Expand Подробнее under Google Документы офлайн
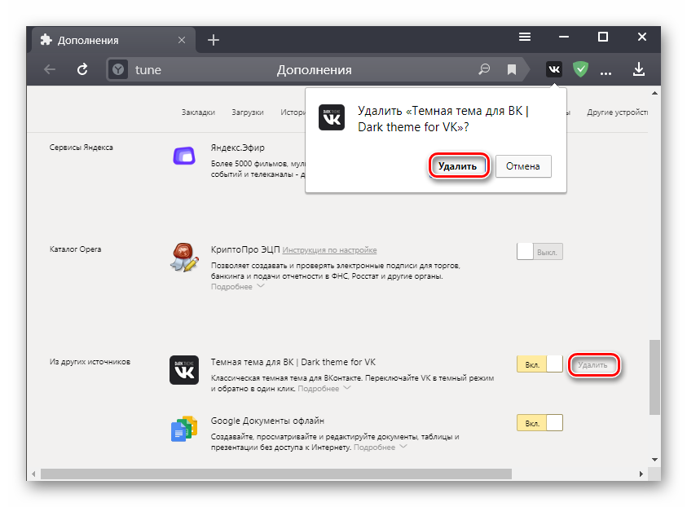 point(380,447)
